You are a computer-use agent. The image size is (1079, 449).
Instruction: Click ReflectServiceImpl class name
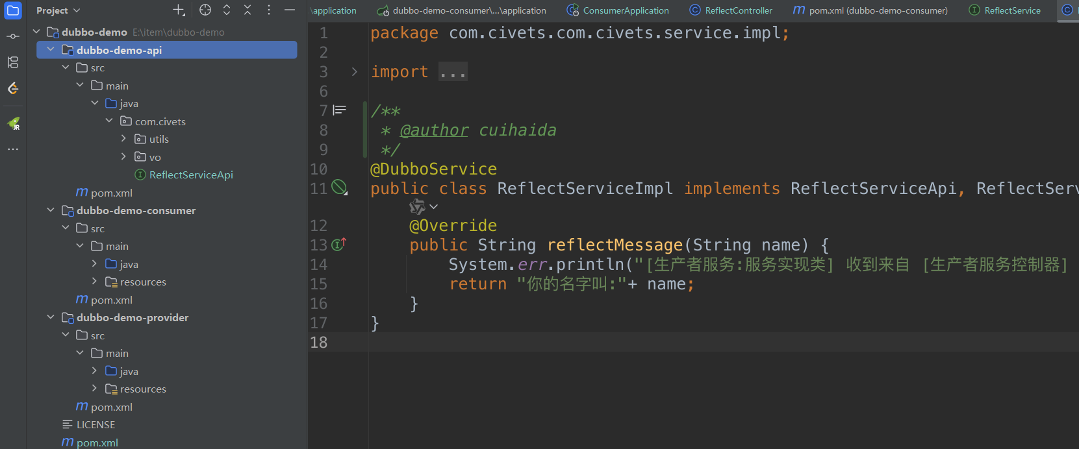[585, 188]
